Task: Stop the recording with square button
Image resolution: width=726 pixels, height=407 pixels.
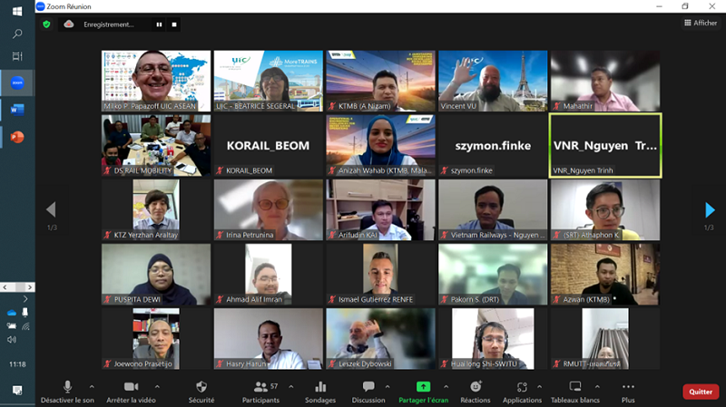Action: coord(174,24)
